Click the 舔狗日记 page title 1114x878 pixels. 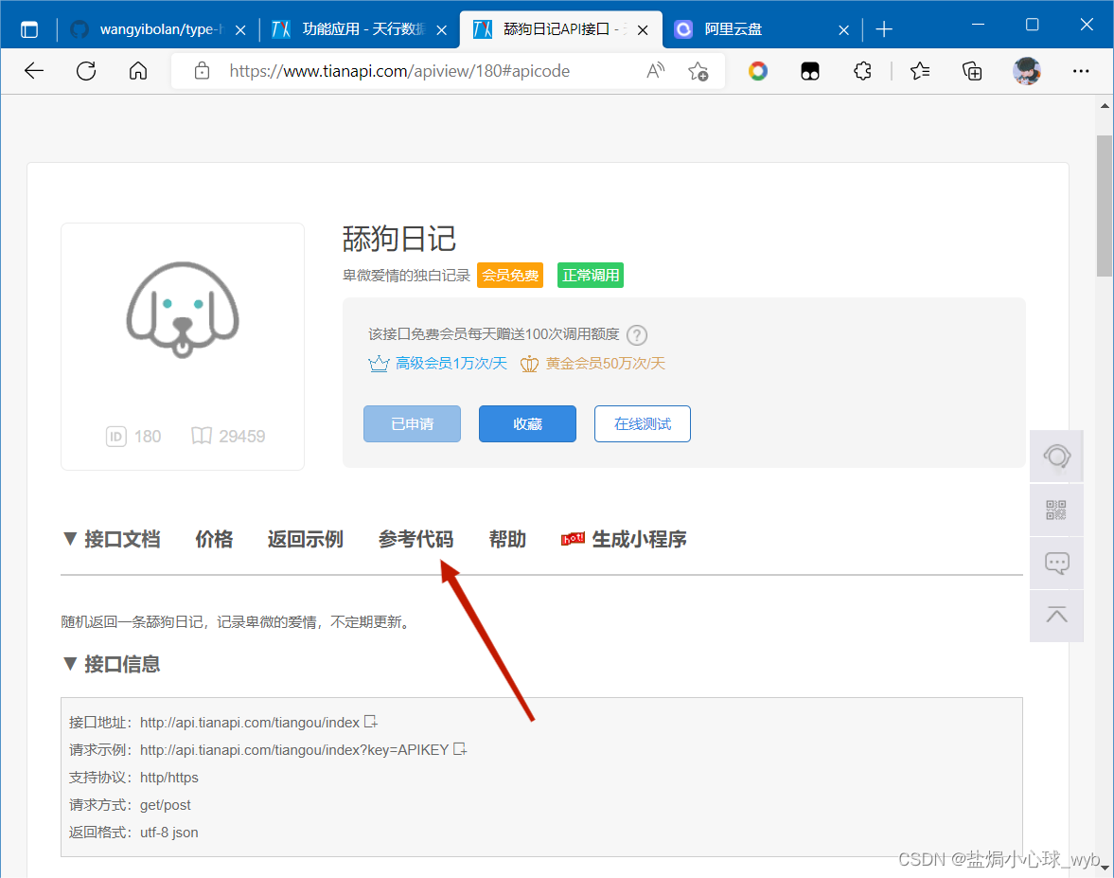tap(398, 238)
